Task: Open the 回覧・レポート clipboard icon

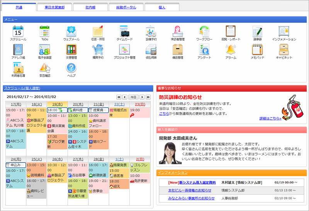Action: 231,31
